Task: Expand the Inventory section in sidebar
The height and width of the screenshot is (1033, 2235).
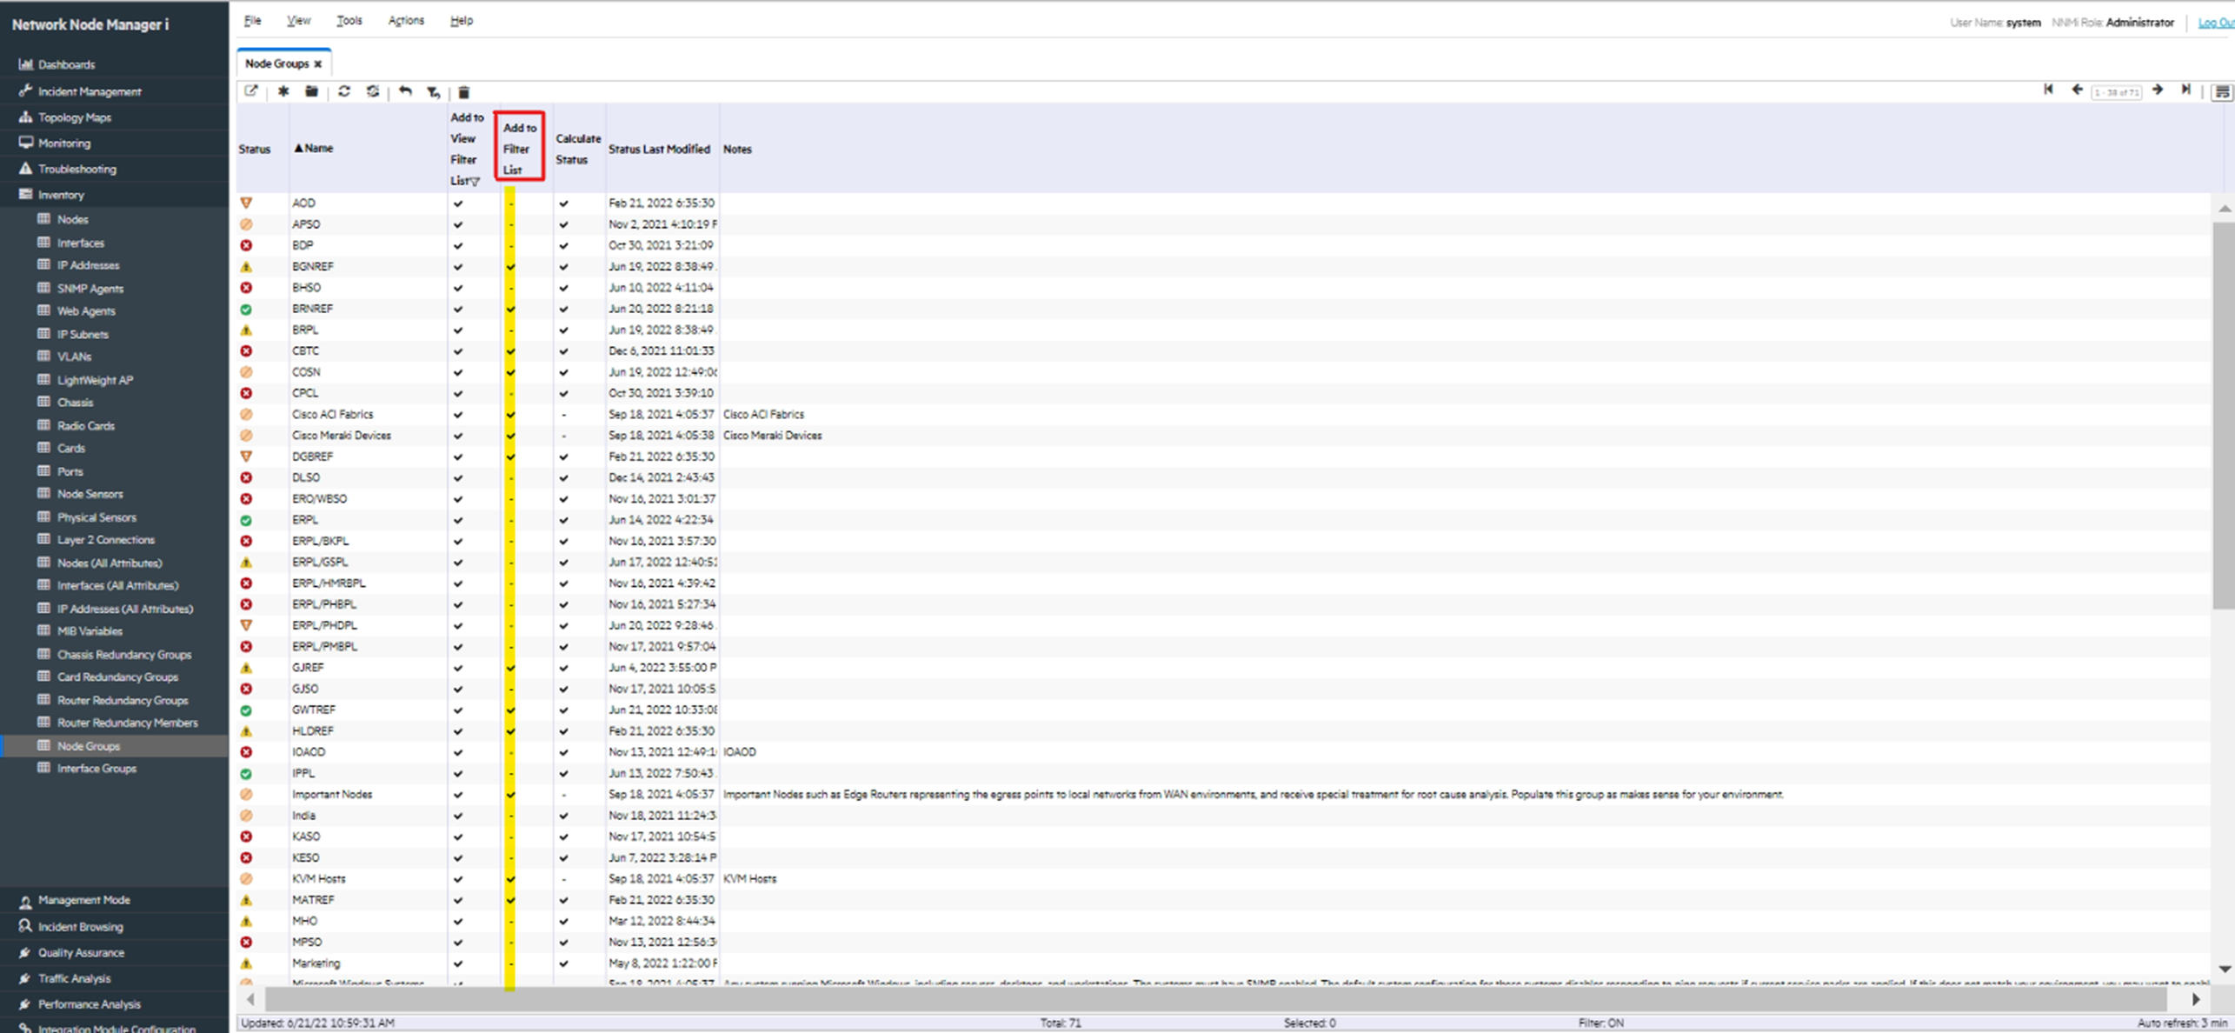Action: click(59, 194)
